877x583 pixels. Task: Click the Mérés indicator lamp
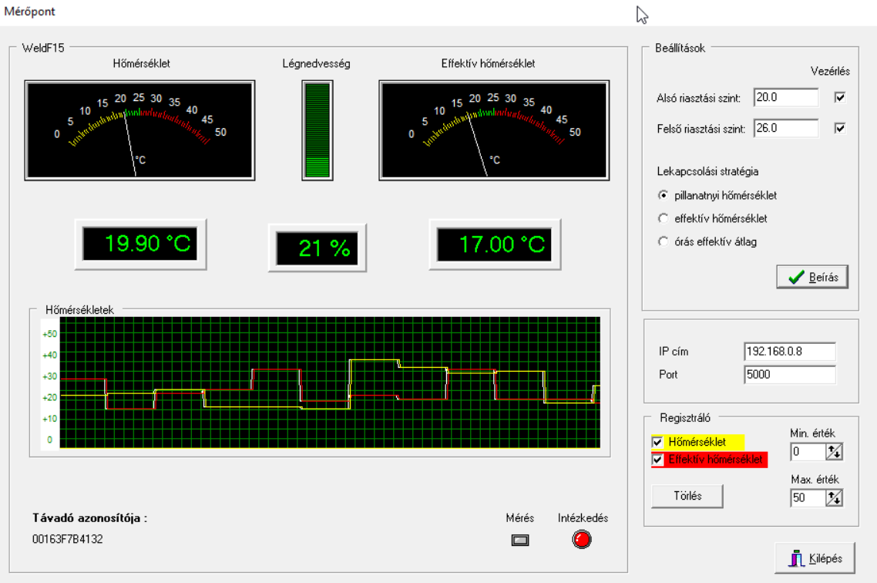coord(520,541)
